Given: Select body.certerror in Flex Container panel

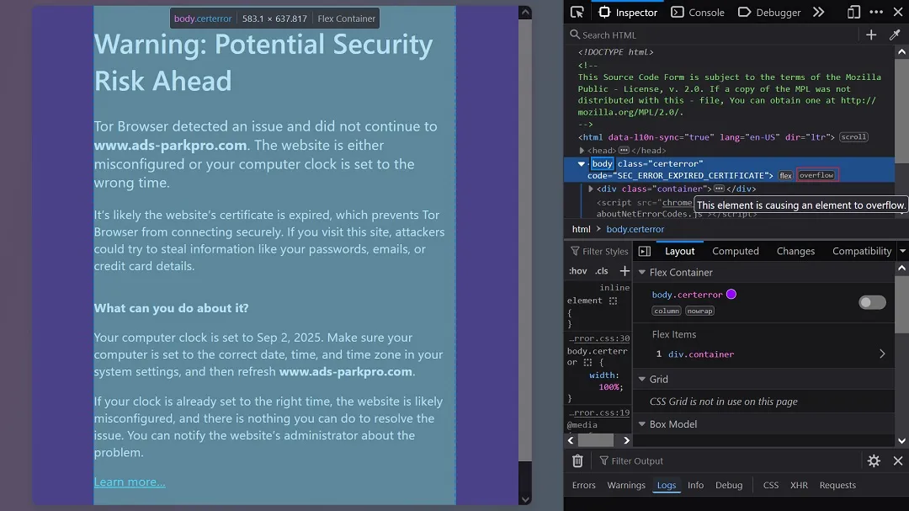Looking at the screenshot, I should point(687,295).
